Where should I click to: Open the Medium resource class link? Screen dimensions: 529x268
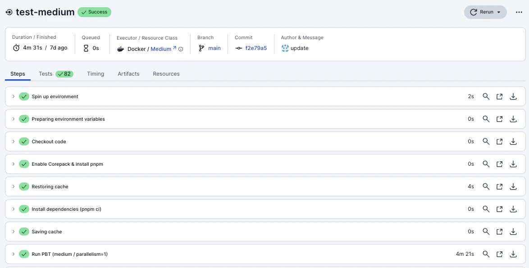tap(163, 49)
